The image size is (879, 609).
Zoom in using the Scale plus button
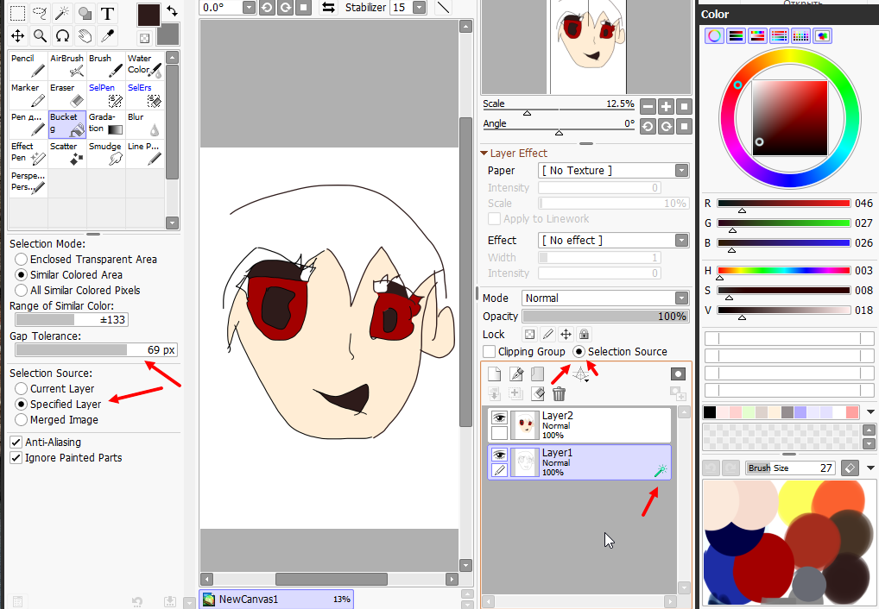pos(666,106)
